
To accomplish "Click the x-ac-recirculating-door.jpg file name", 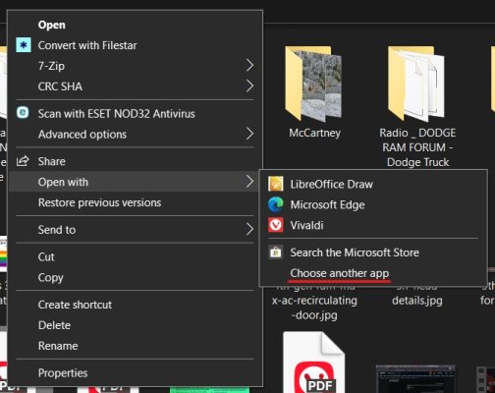I will [314, 304].
